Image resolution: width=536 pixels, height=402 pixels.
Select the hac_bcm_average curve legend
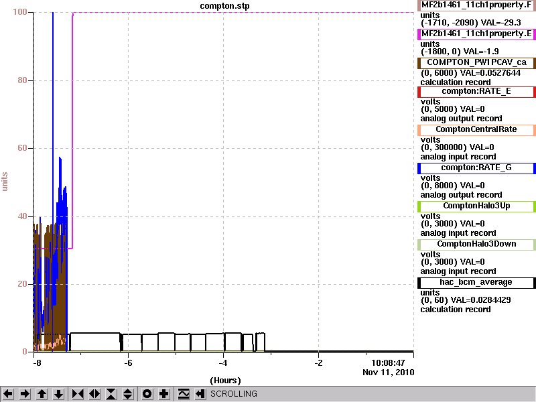(476, 283)
